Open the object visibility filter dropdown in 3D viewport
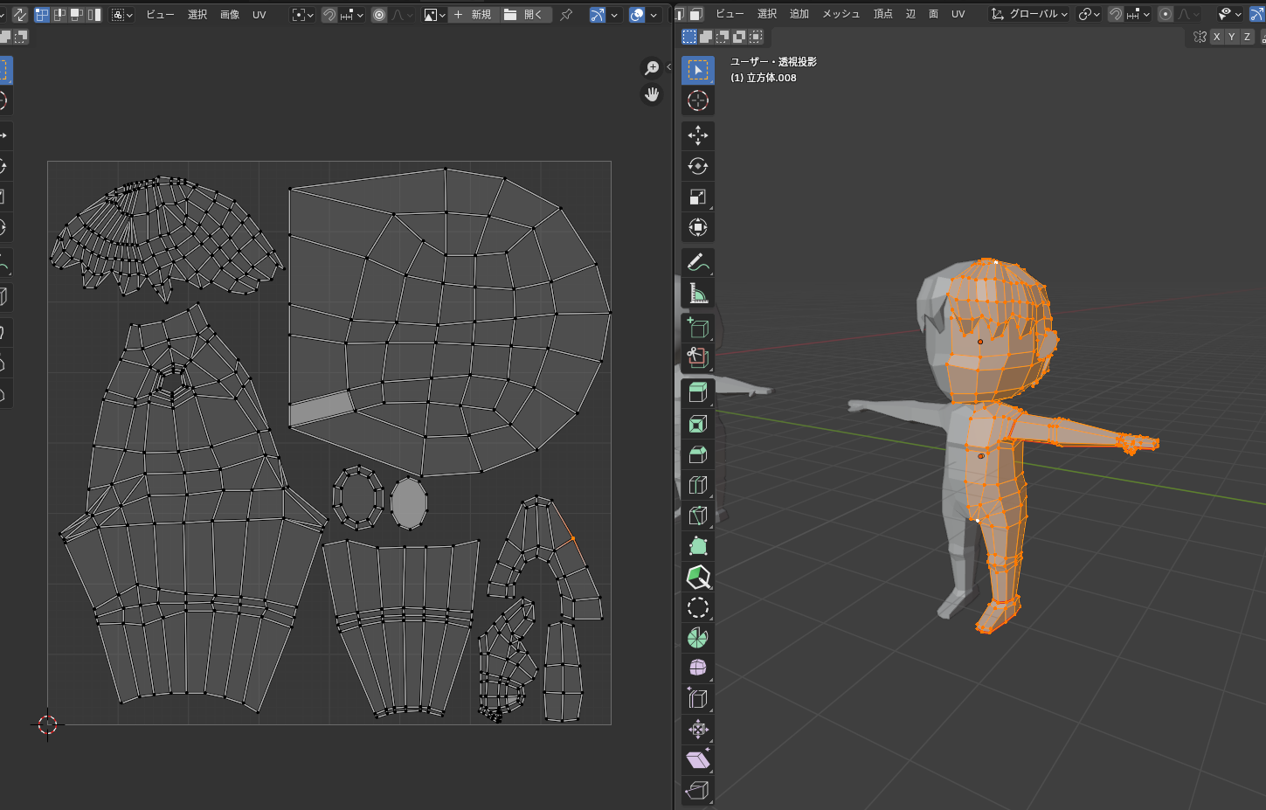Screen dimensions: 1266x810 pos(1230,14)
